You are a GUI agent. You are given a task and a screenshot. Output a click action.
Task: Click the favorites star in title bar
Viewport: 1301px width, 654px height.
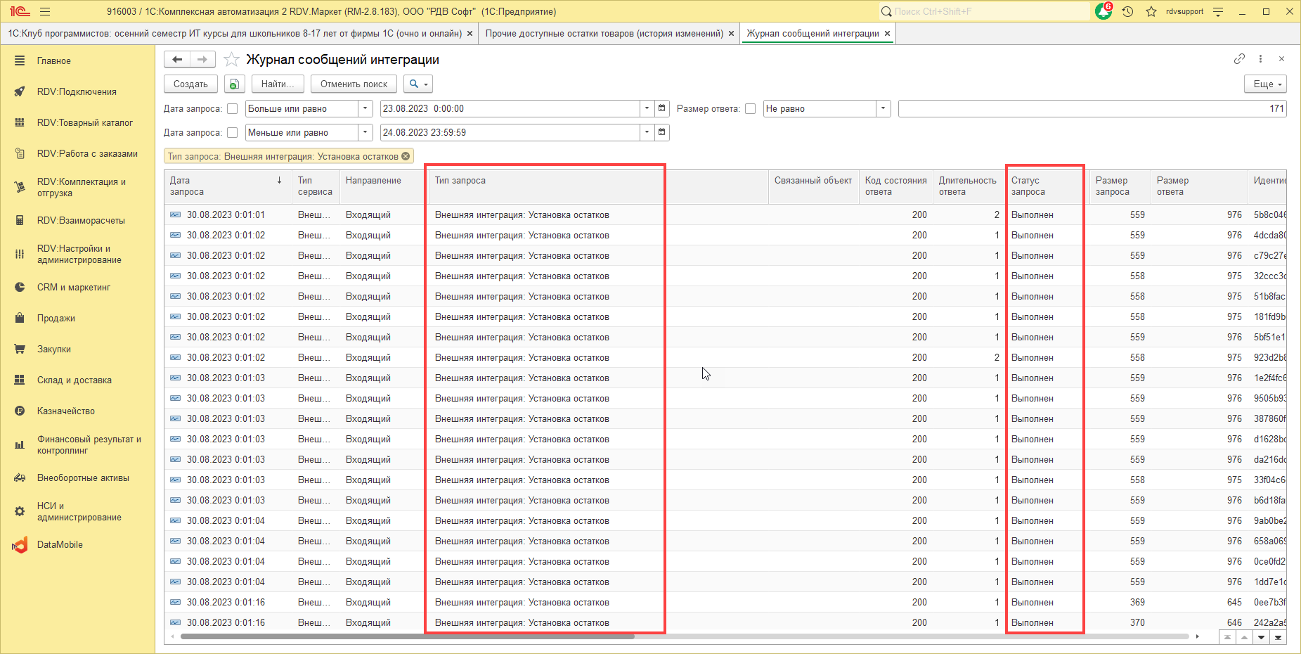click(1151, 12)
